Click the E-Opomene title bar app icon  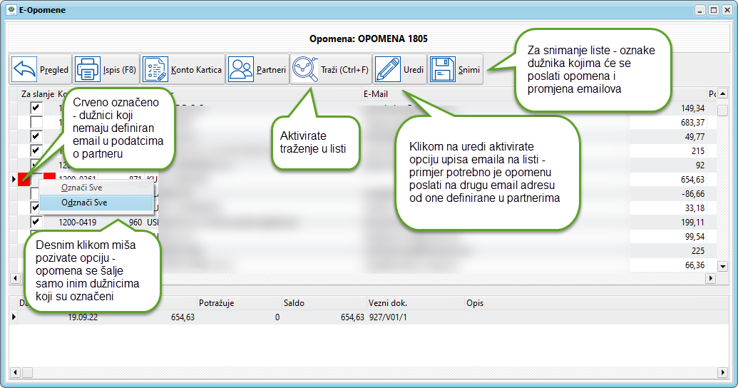click(12, 10)
